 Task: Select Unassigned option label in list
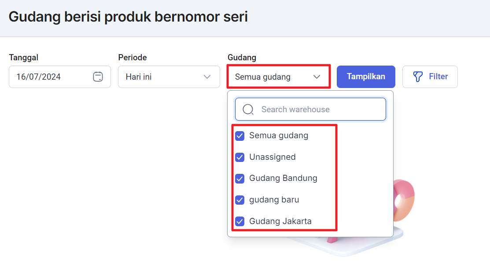point(273,157)
